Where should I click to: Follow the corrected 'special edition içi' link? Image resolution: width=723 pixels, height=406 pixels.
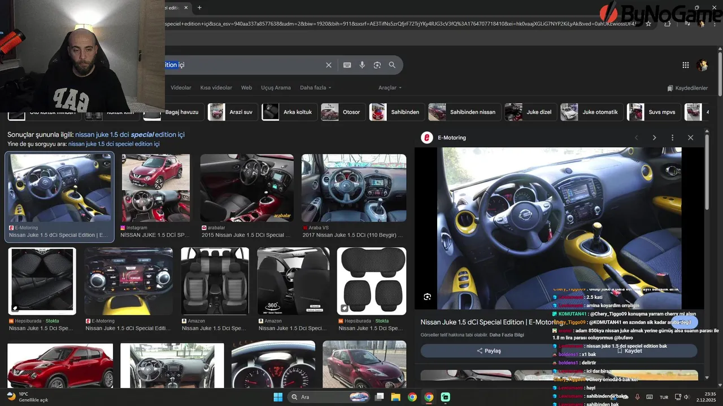pyautogui.click(x=130, y=135)
